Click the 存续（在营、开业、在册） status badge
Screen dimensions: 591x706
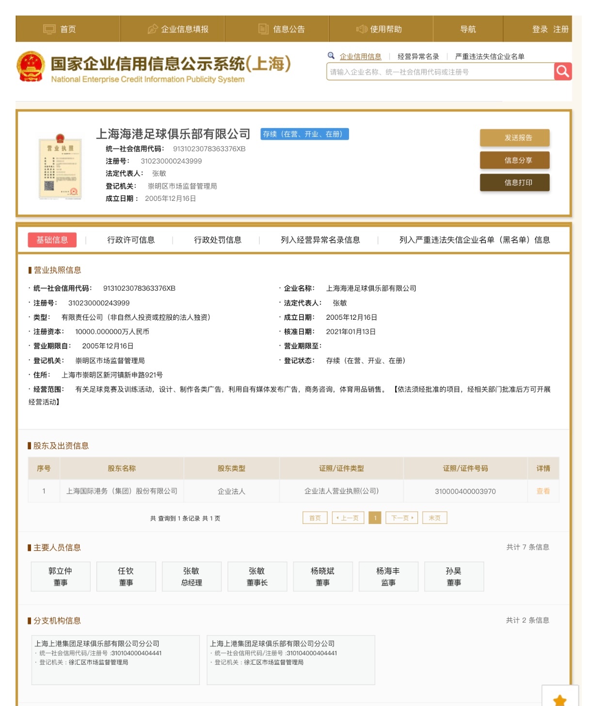click(x=304, y=134)
